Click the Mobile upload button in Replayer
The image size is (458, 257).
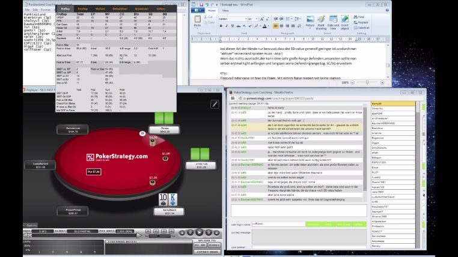[x=215, y=245]
